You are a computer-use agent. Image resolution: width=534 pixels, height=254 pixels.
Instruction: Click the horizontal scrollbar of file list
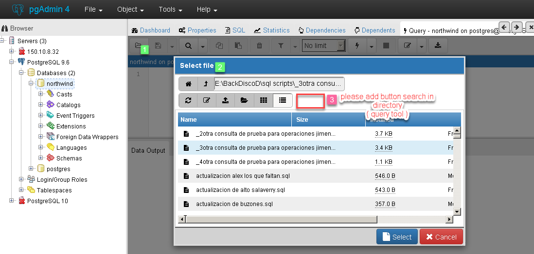tap(316, 220)
